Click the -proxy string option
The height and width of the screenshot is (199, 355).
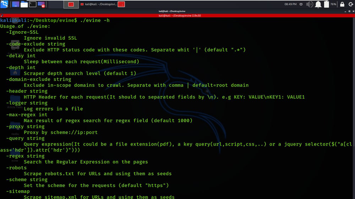point(25,126)
